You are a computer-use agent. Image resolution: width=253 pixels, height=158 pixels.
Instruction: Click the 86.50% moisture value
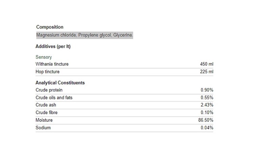click(x=206, y=120)
